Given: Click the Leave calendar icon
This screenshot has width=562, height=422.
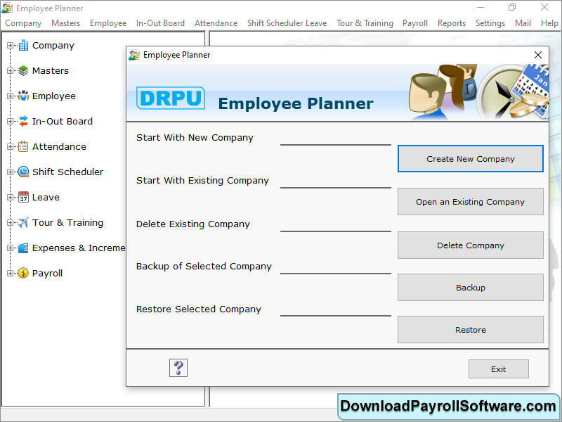Looking at the screenshot, I should pyautogui.click(x=23, y=197).
